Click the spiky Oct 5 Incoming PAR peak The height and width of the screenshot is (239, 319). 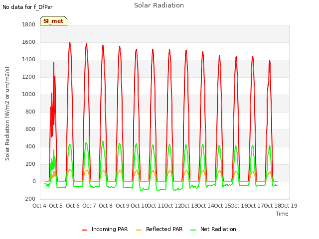54,63
